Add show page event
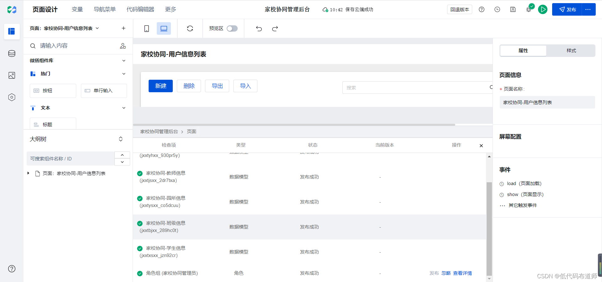This screenshot has height=282, width=602. tap(521, 194)
